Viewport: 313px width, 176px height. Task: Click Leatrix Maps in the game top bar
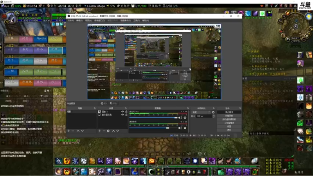tap(96, 6)
